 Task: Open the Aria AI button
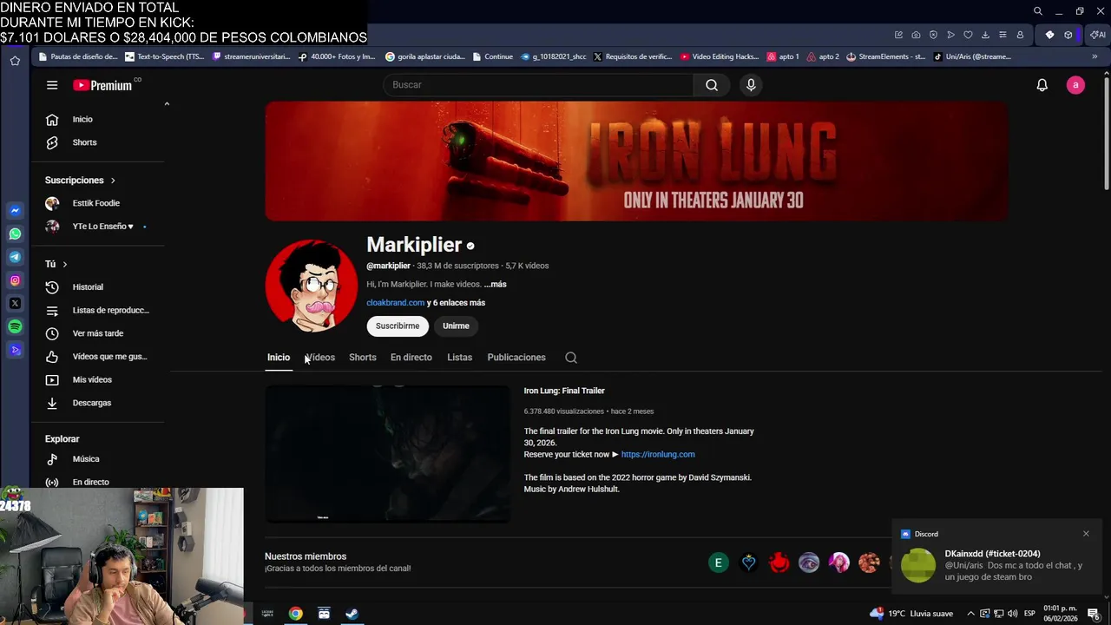(1098, 35)
